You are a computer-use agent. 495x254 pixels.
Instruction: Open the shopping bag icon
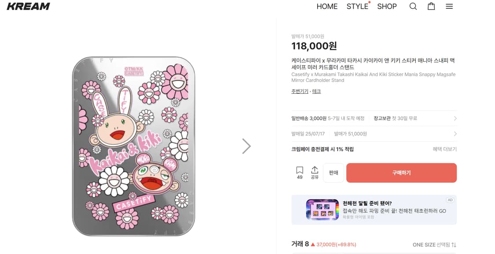tap(431, 6)
